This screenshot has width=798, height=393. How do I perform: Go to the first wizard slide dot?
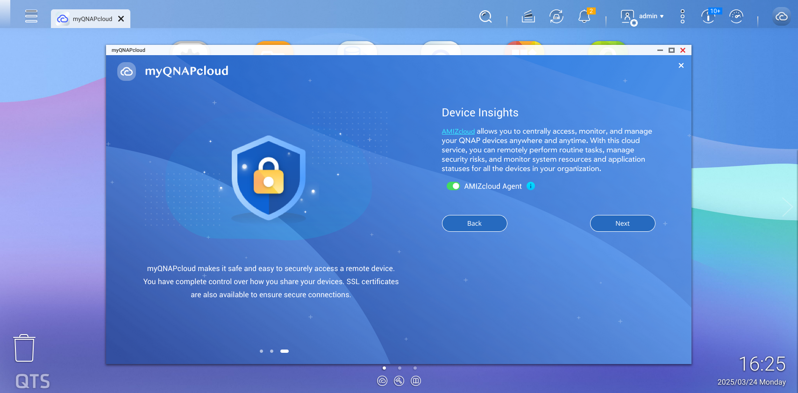261,351
